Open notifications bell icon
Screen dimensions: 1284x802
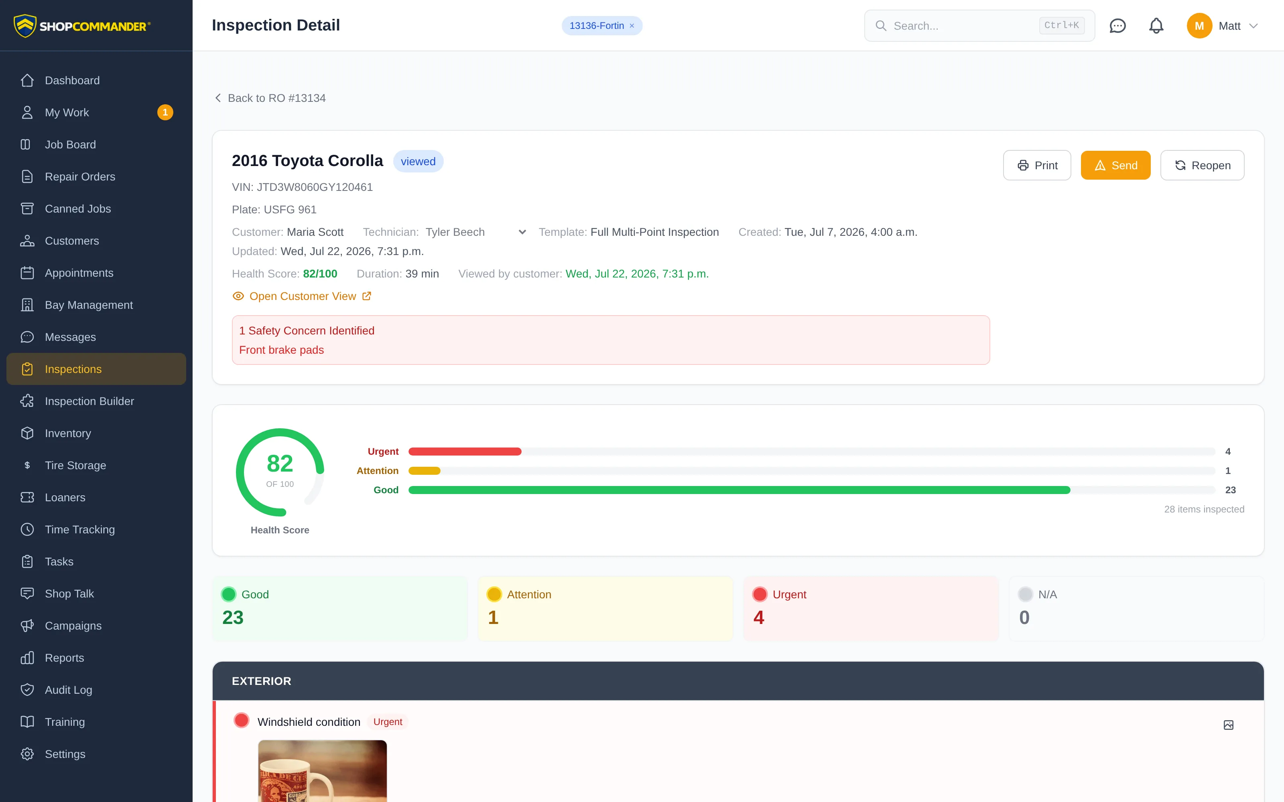tap(1156, 25)
